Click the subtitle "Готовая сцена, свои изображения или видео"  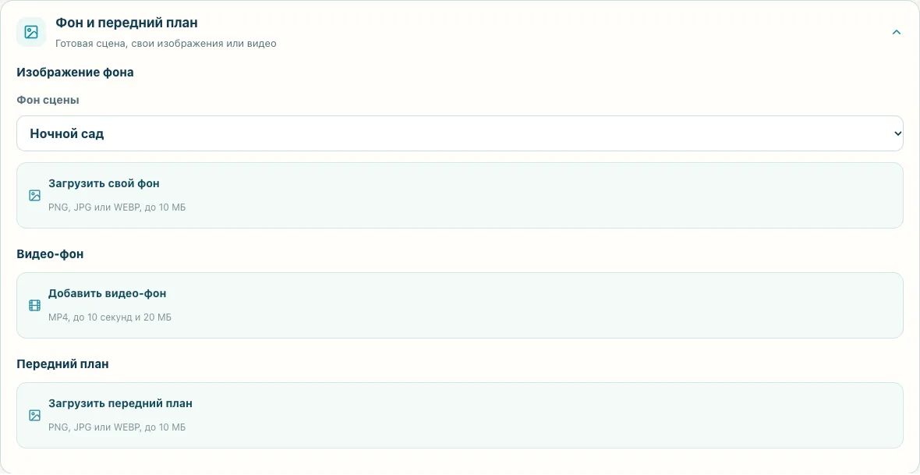coord(165,44)
